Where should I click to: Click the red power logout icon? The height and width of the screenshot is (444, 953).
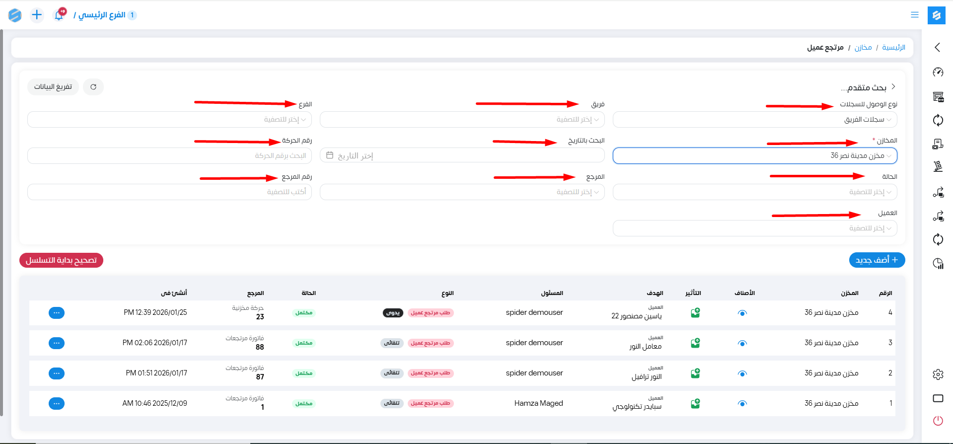938,421
